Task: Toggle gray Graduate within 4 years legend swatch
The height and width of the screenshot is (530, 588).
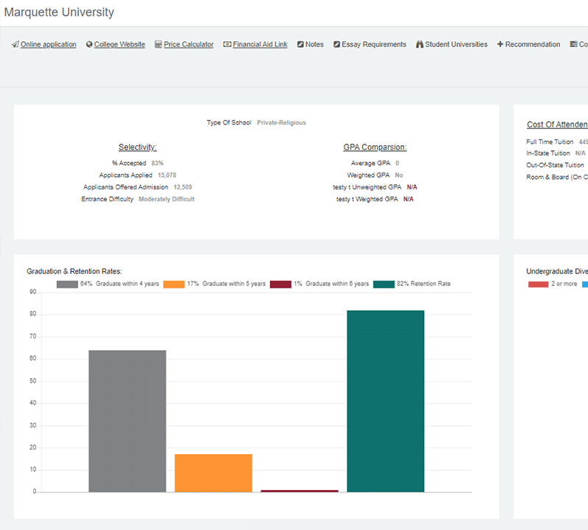Action: click(67, 285)
